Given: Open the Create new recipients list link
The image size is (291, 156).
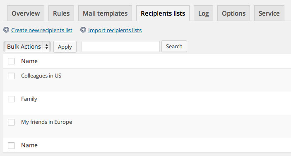Looking at the screenshot, I should tap(42, 30).
